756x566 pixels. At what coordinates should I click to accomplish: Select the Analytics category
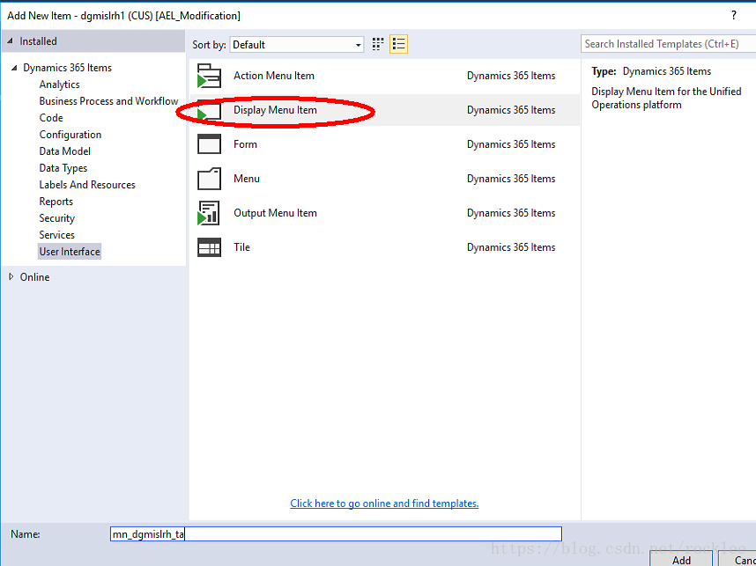click(59, 85)
